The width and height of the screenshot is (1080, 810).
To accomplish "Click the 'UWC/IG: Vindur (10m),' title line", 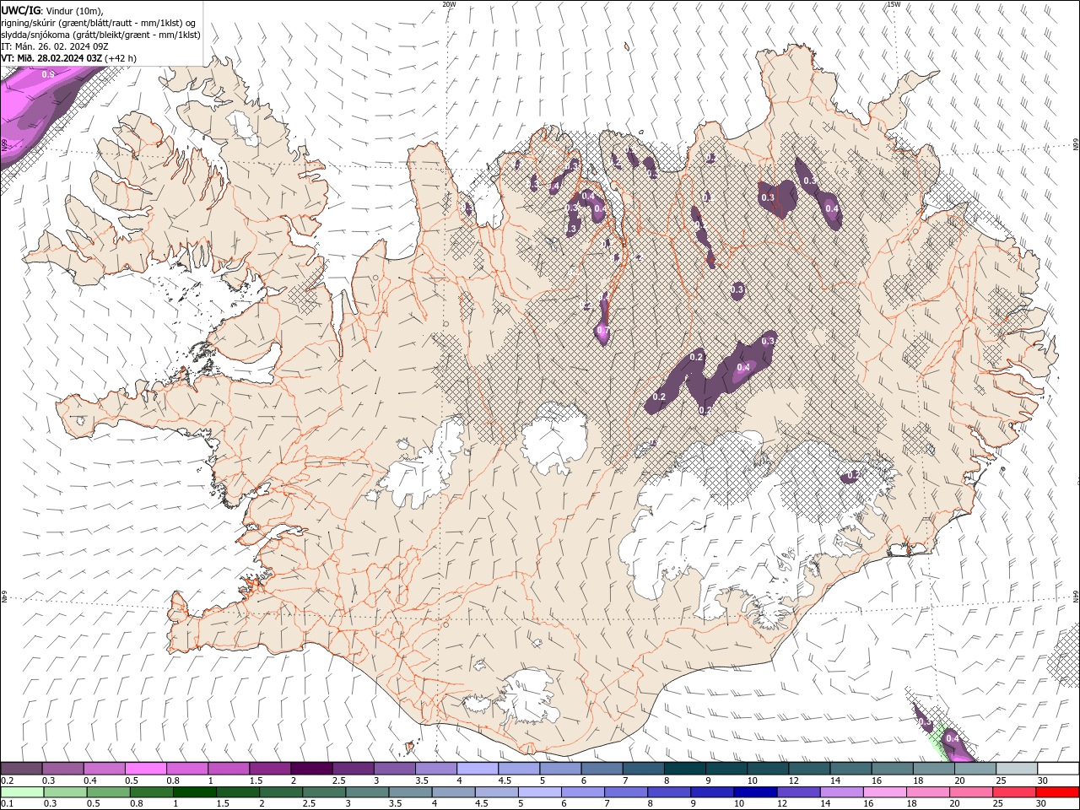I will coord(52,10).
